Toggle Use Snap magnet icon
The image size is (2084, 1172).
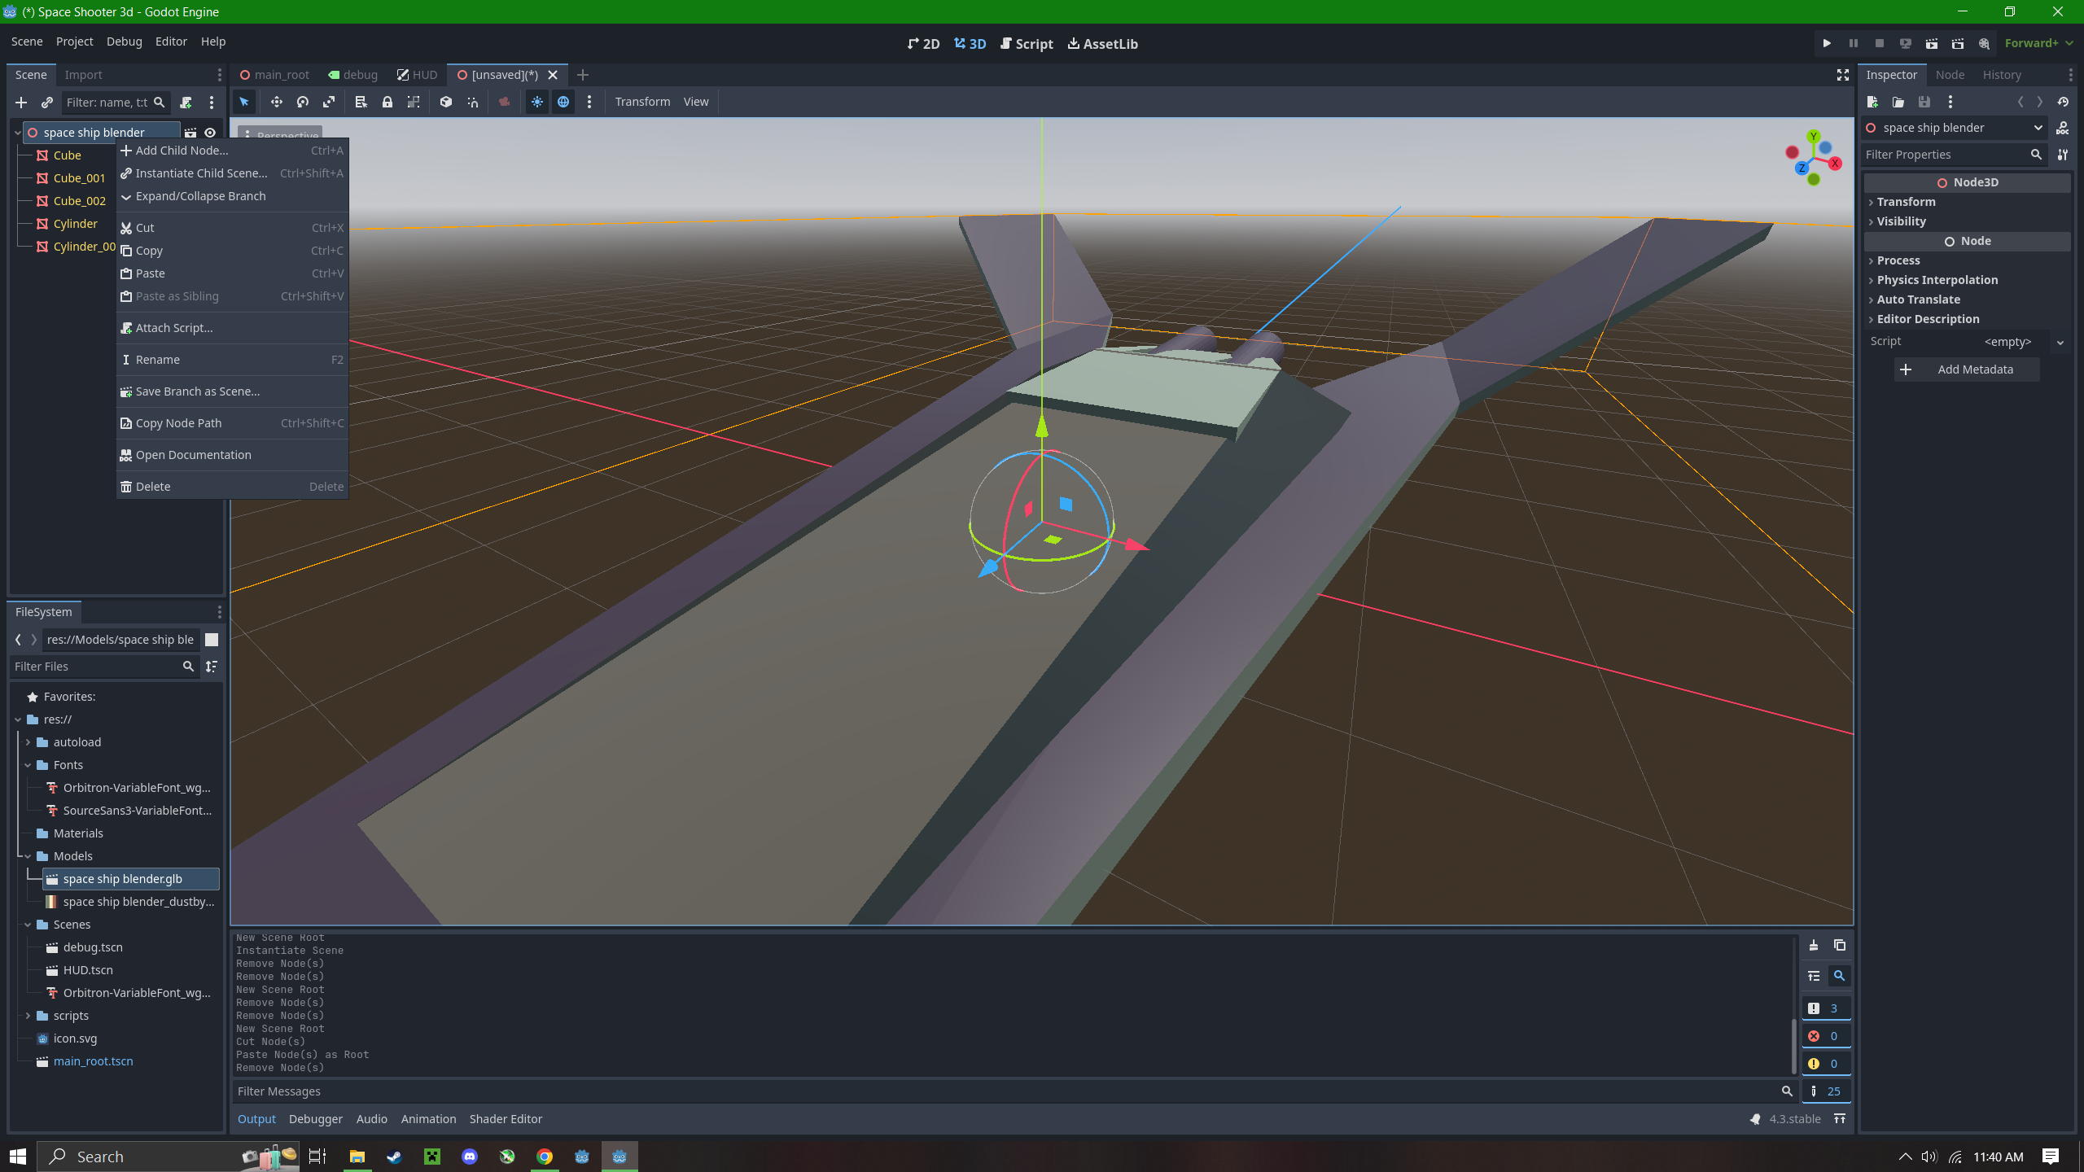point(472,102)
